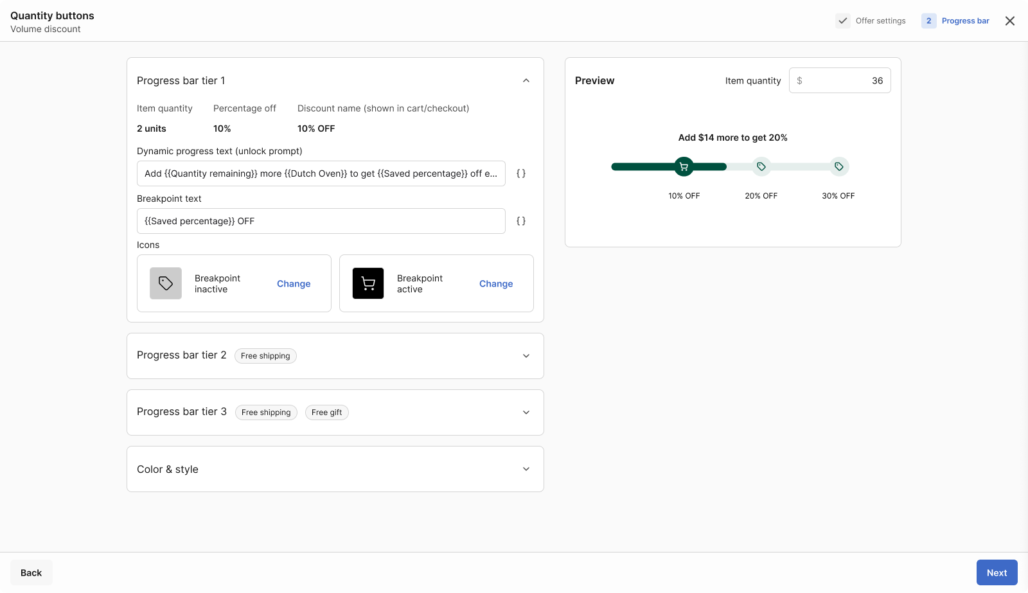Insert variable into breakpoint text field
Viewport: 1028px width, 593px height.
pos(521,221)
